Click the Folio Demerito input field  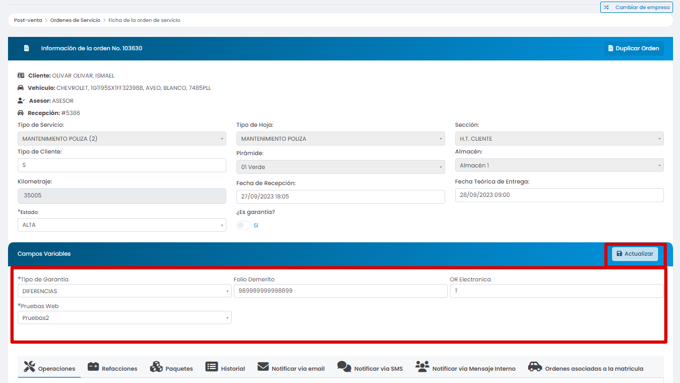340,291
